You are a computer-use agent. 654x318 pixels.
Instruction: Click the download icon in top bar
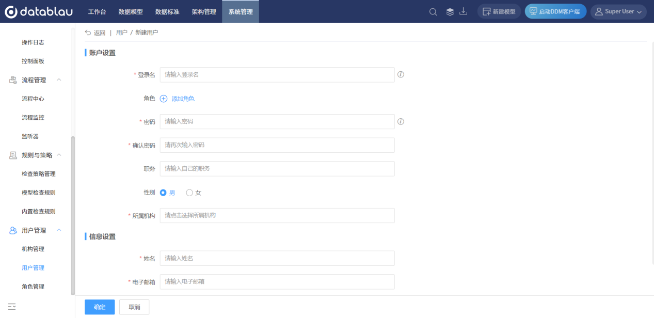coord(463,11)
